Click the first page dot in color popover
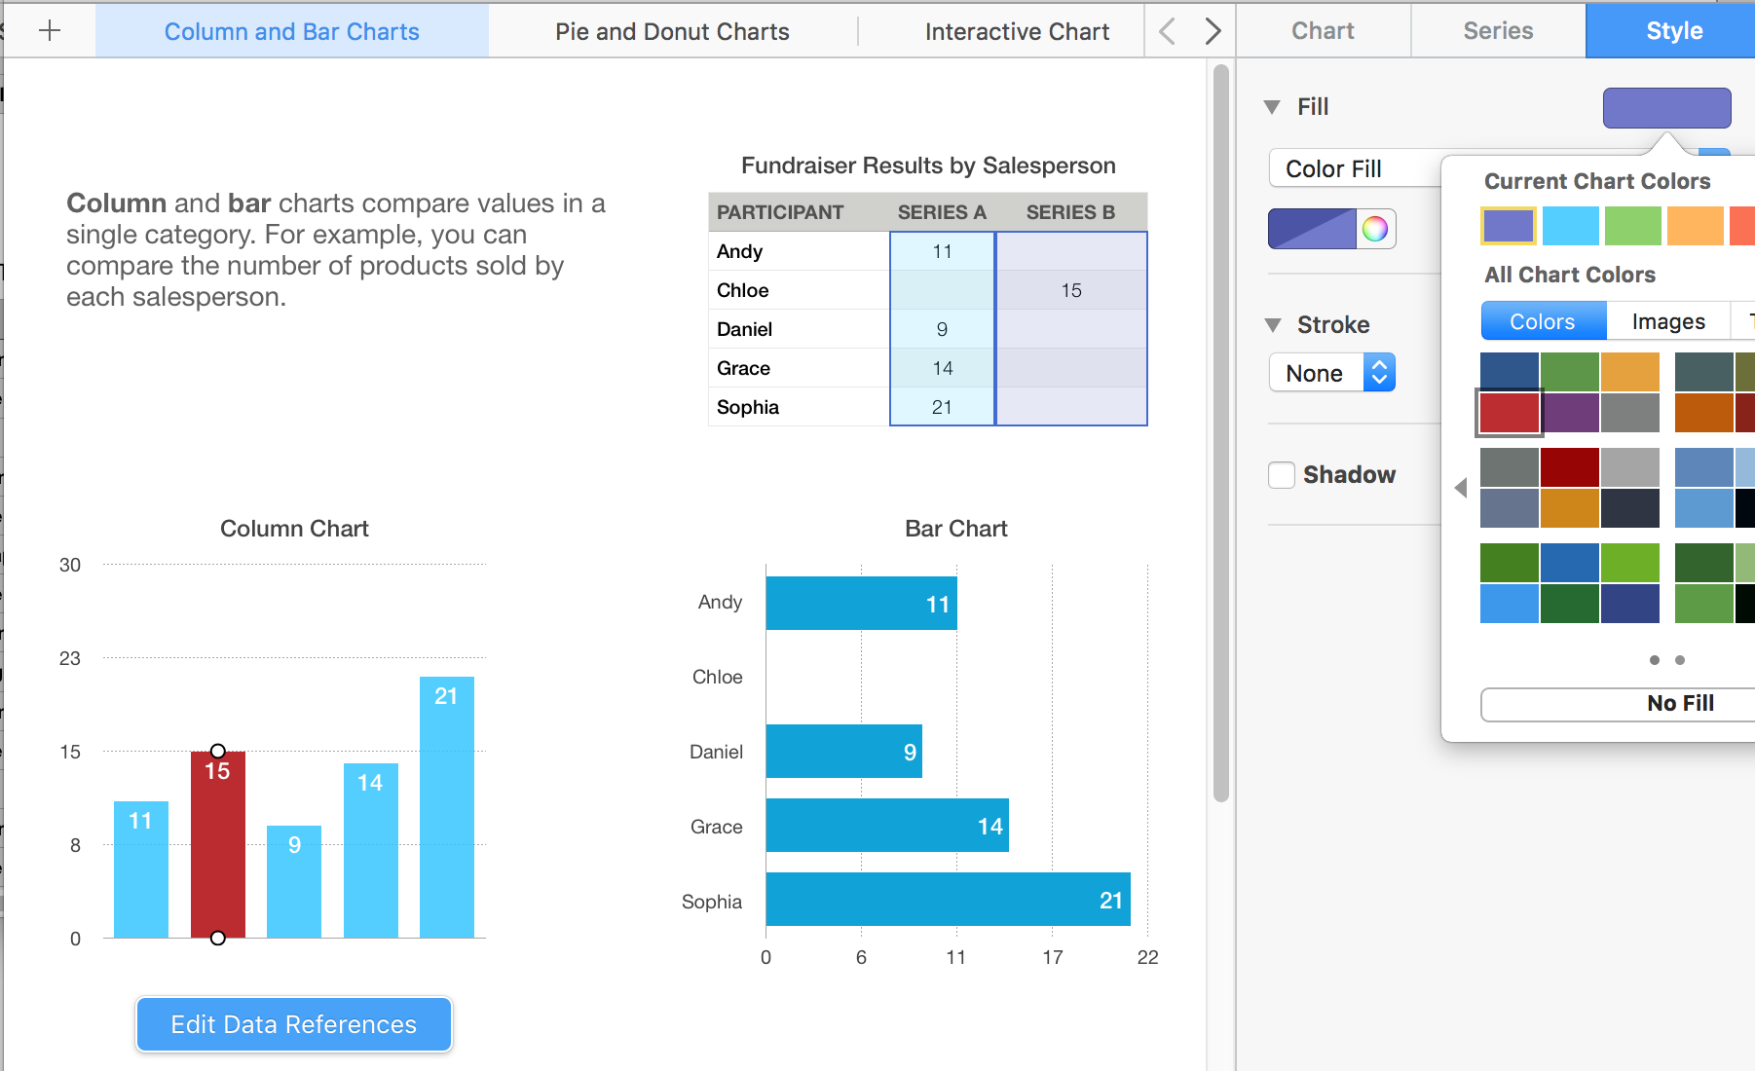This screenshot has width=1755, height=1071. pyautogui.click(x=1655, y=660)
